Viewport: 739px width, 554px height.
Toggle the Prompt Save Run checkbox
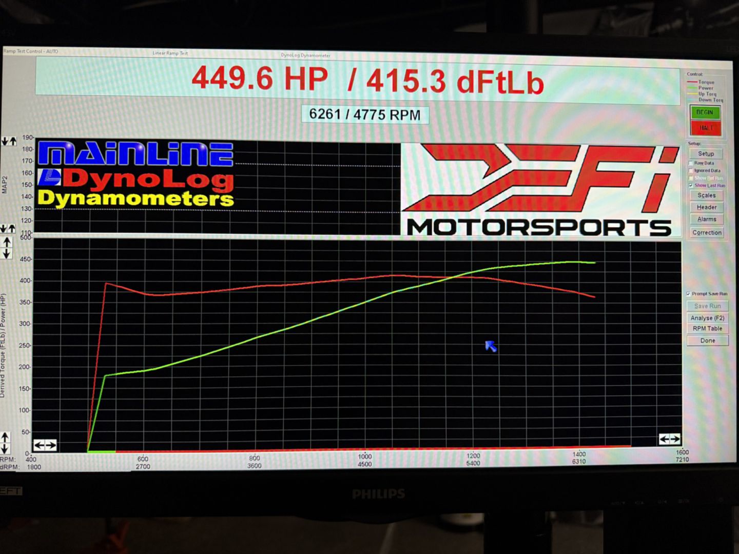point(688,294)
